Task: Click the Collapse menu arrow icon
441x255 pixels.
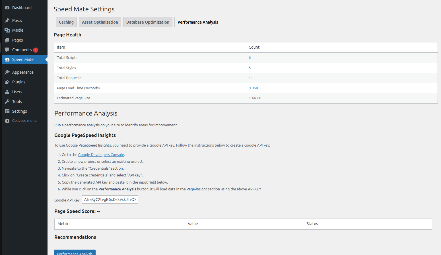Action: point(7,121)
